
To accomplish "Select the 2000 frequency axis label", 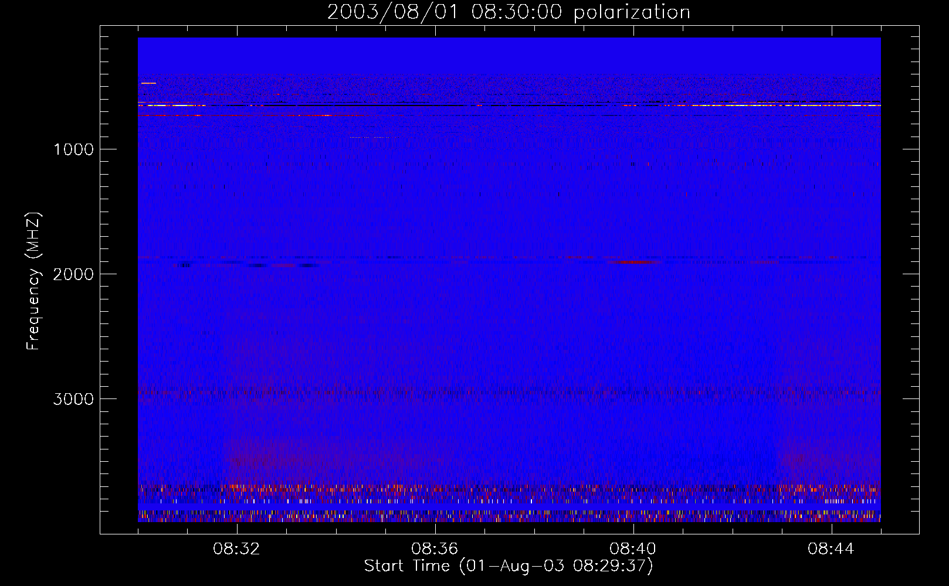I will point(73,274).
